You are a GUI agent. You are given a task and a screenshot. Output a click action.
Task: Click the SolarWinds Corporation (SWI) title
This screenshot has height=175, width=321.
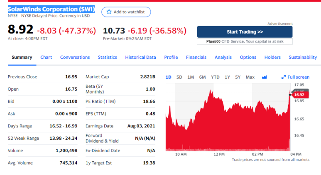point(51,9)
